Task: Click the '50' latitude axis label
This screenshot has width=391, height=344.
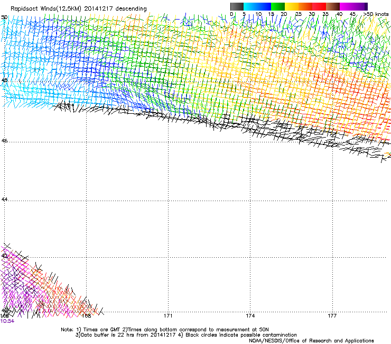Action: pos(4,17)
